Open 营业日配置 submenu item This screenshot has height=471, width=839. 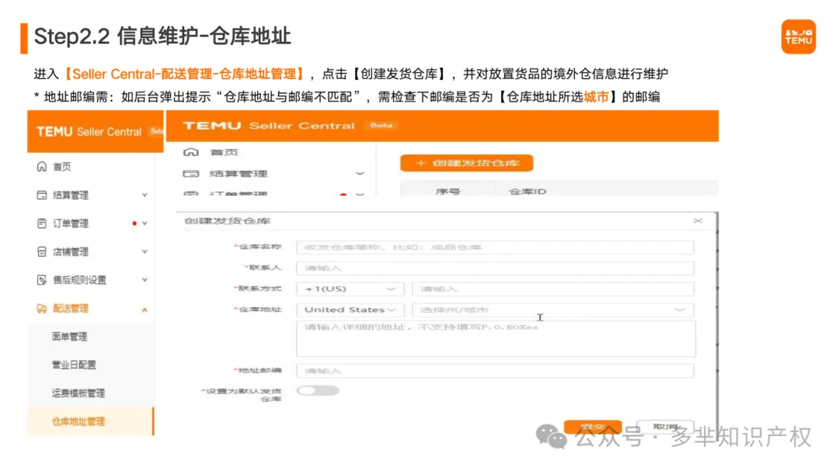(x=74, y=365)
